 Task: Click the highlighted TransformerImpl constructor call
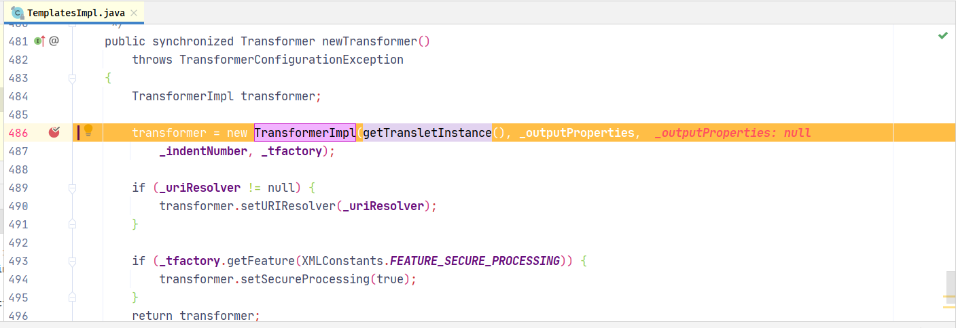tap(305, 133)
